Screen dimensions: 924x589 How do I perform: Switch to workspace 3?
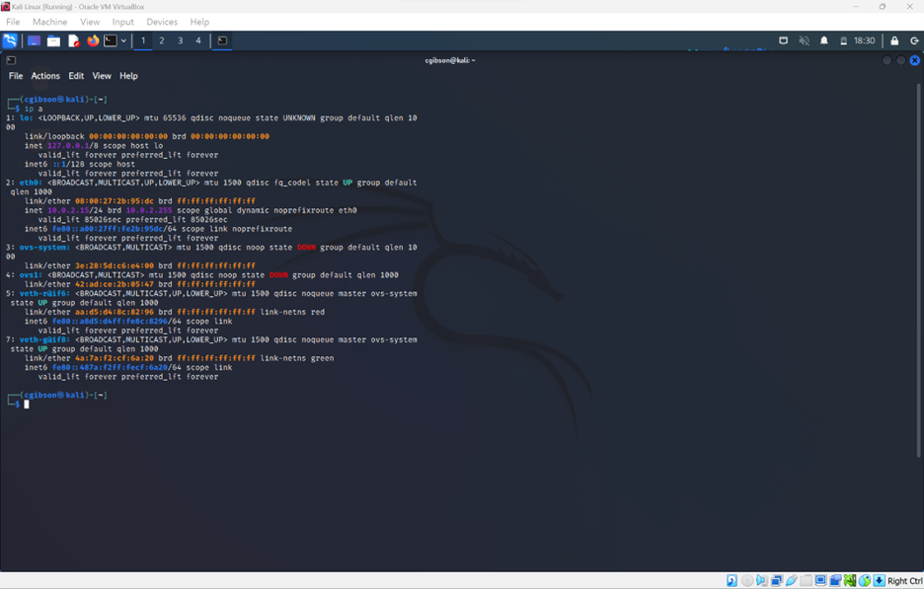pyautogui.click(x=180, y=40)
